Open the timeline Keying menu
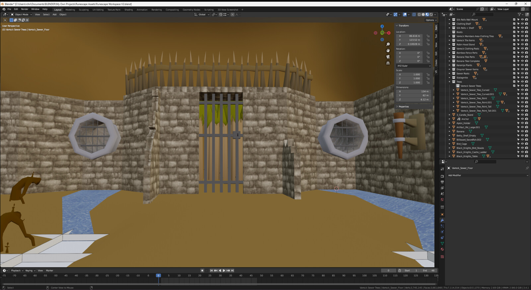This screenshot has height=290, width=531. (30, 270)
